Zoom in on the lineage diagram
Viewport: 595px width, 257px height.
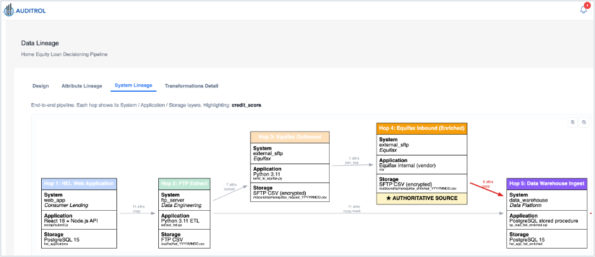coord(572,122)
